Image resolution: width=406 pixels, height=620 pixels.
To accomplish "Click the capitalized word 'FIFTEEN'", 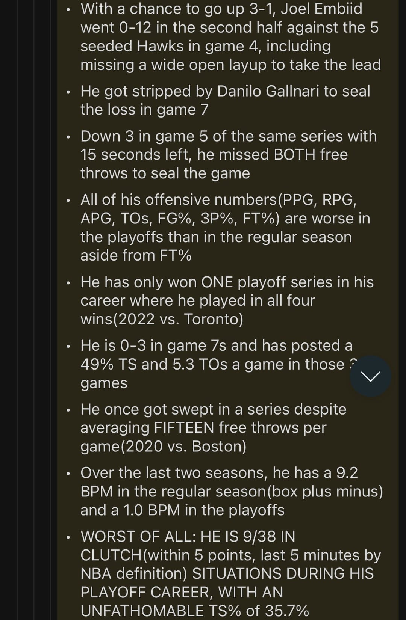I will pyautogui.click(x=184, y=428).
